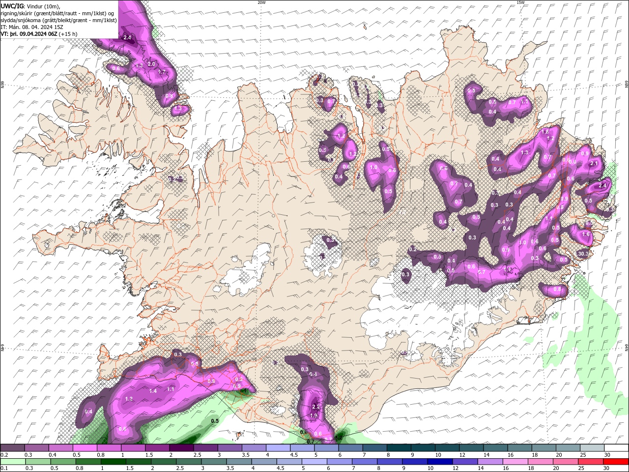Click the 'slydda/snjókoma' legend description line
Viewport: 629px width, 472px height.
(58, 20)
